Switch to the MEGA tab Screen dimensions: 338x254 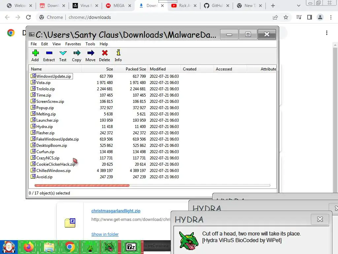[119, 6]
